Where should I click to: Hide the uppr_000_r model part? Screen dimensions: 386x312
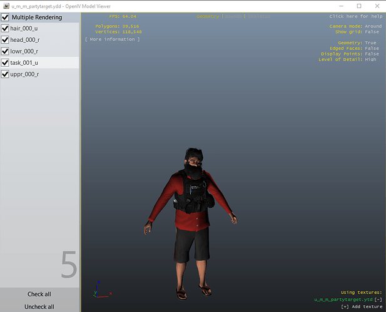coord(6,74)
